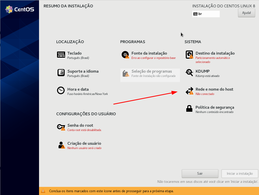Select the br keyboard layout indicator
Image resolution: width=259 pixels, height=195 pixels.
tap(206, 14)
